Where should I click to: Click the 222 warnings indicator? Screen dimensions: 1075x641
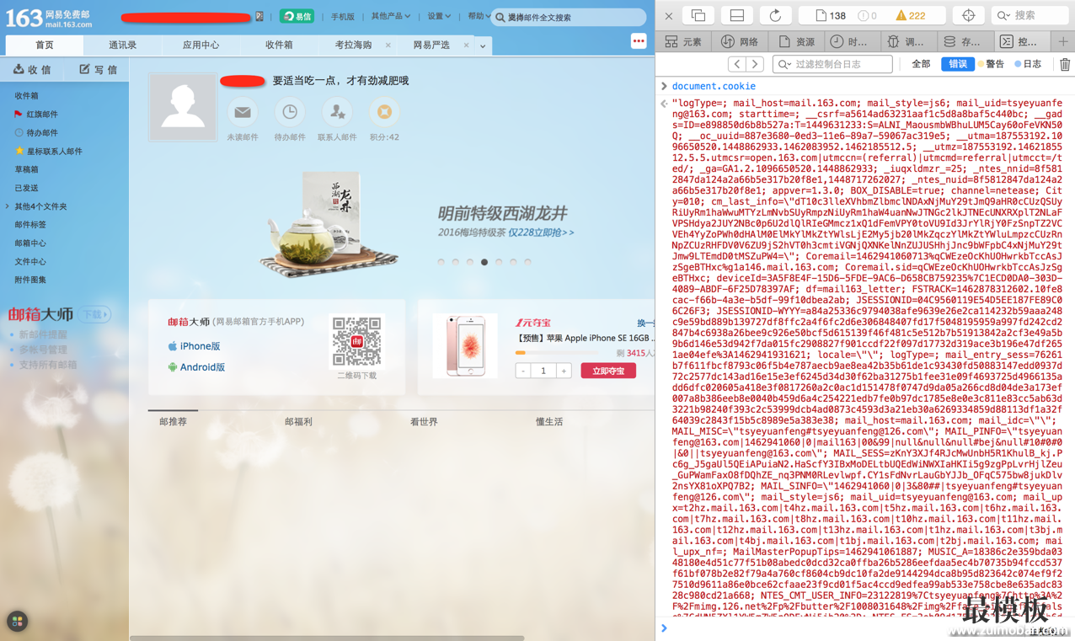pyautogui.click(x=911, y=15)
